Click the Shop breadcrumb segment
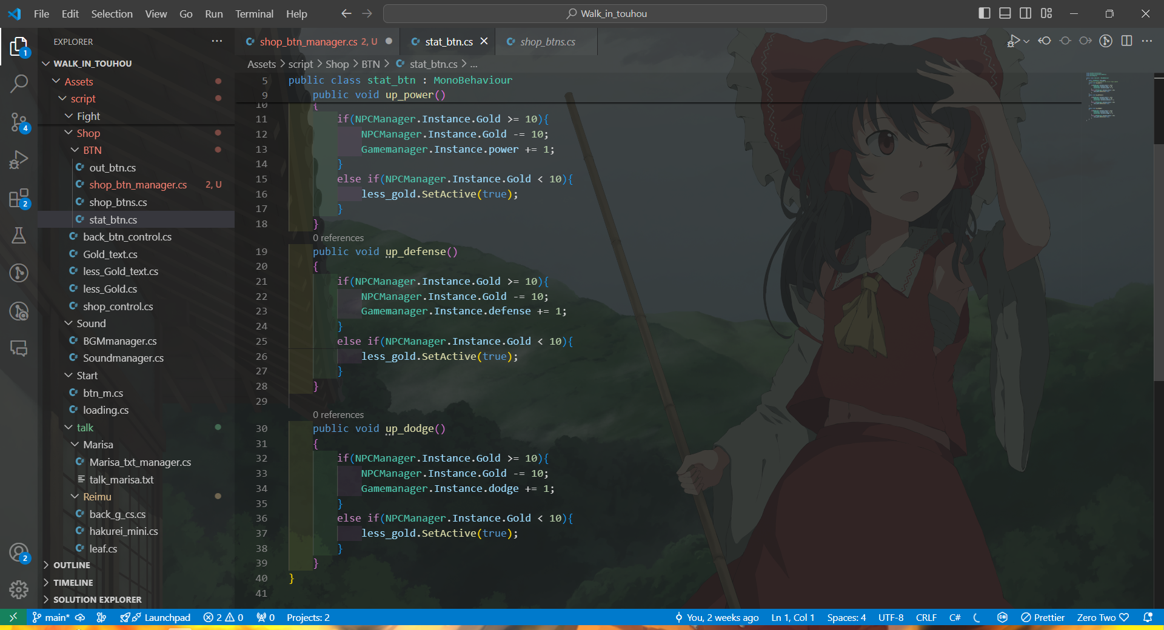Viewport: 1164px width, 630px height. coord(337,64)
